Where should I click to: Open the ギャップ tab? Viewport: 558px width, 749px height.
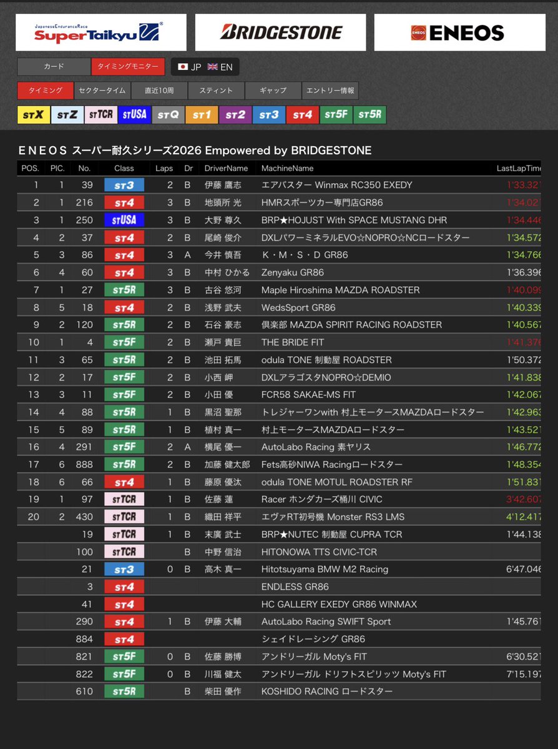coord(273,91)
